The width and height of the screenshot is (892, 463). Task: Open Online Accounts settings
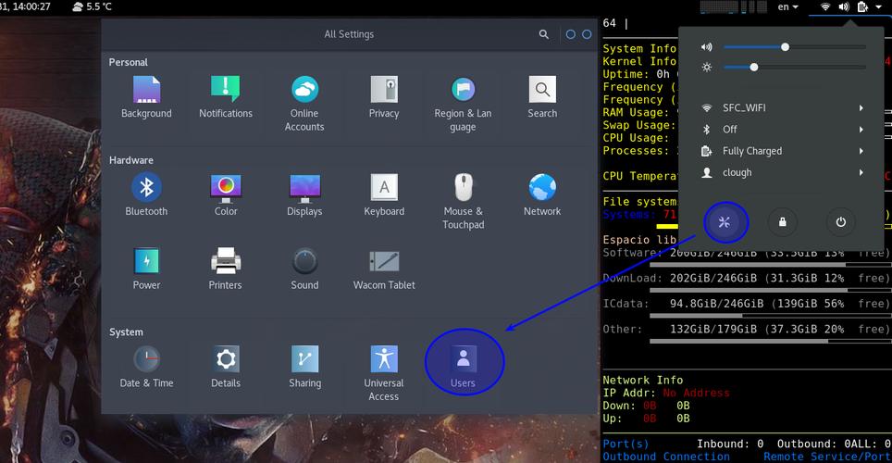(x=304, y=105)
